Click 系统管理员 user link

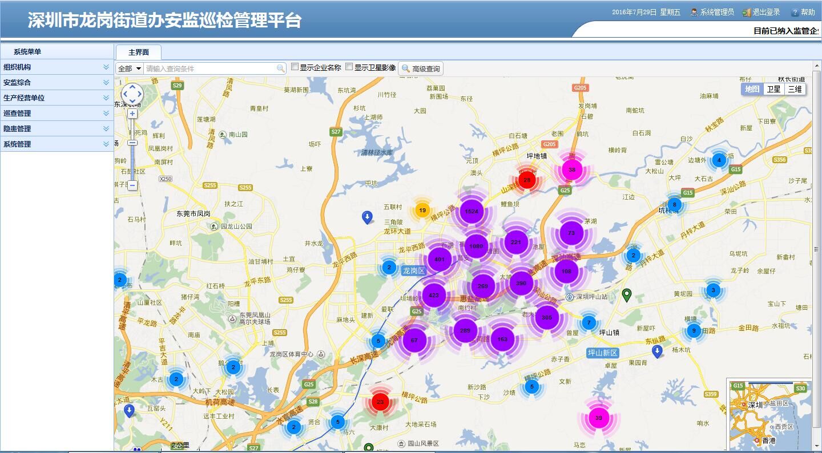(712, 12)
